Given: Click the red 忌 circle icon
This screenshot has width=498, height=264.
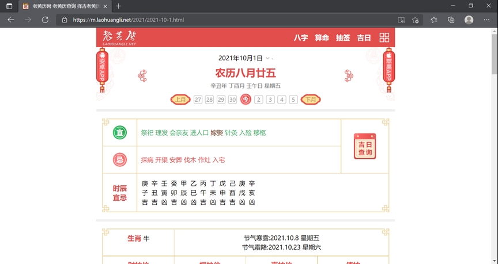Looking at the screenshot, I should (x=120, y=160).
